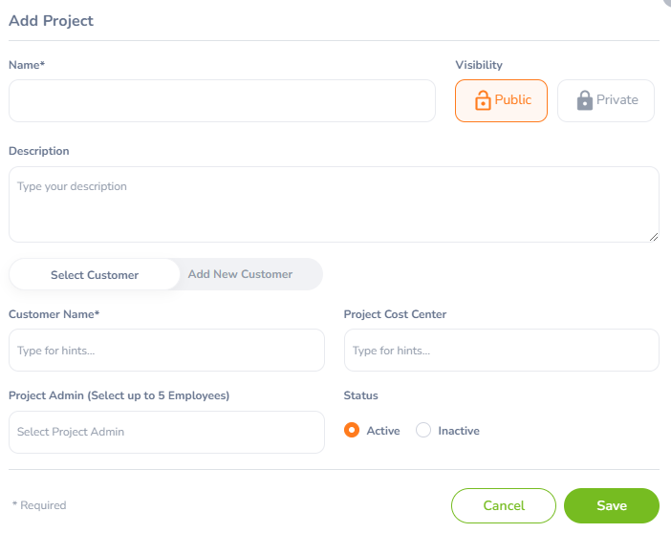Open the Project Cost Center hints field
The image size is (671, 533).
[x=502, y=350]
